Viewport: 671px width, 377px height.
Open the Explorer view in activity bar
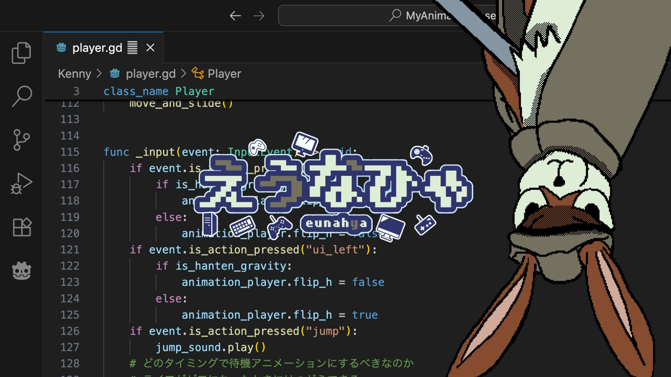click(21, 53)
